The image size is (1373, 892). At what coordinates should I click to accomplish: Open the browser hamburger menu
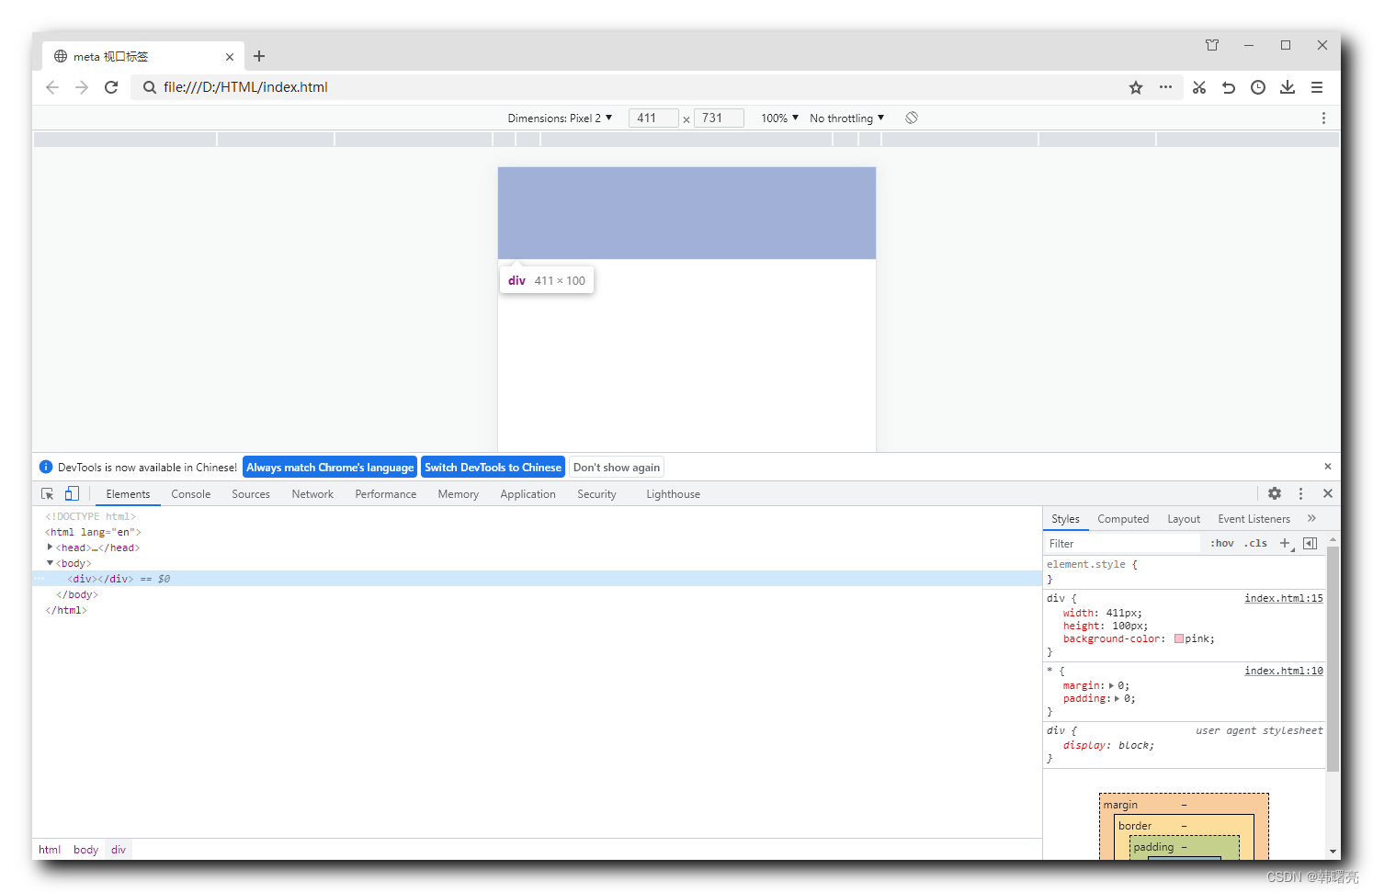pos(1317,87)
